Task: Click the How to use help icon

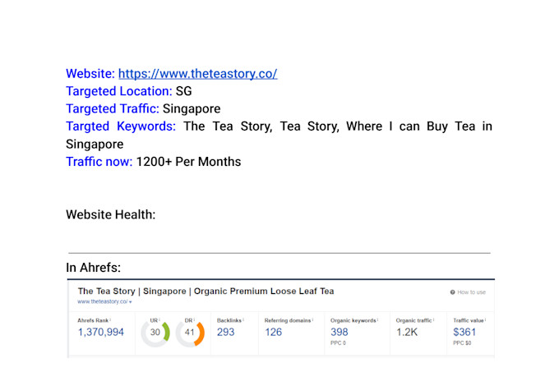Action: point(452,292)
